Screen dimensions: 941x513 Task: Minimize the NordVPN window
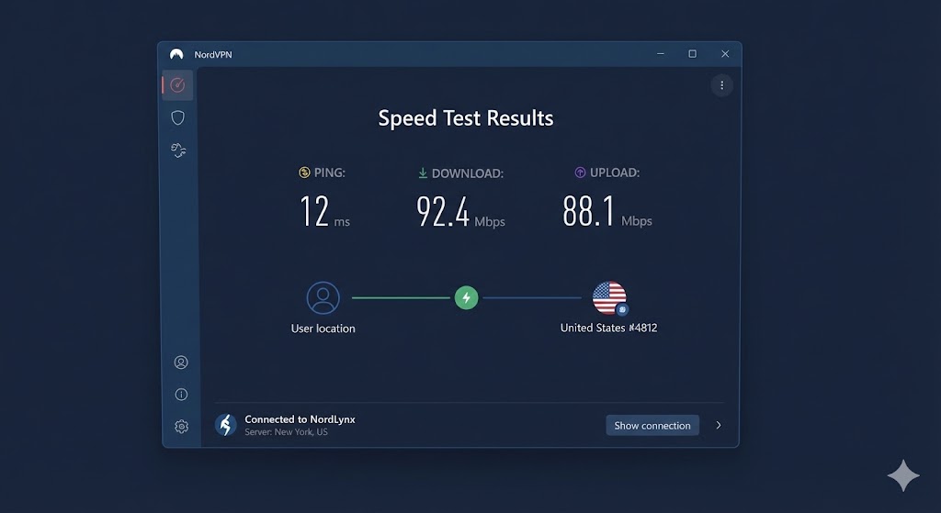pos(661,54)
